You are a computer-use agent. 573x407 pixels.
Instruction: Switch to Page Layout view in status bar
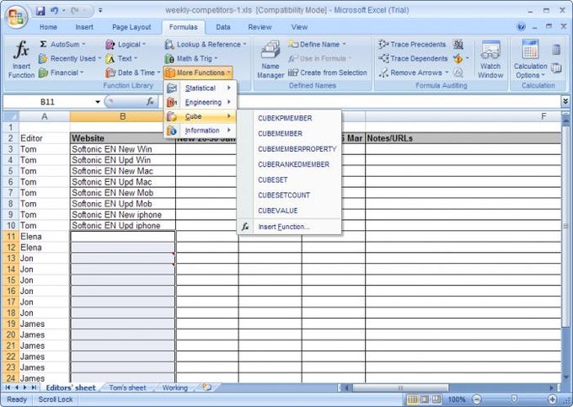click(424, 399)
